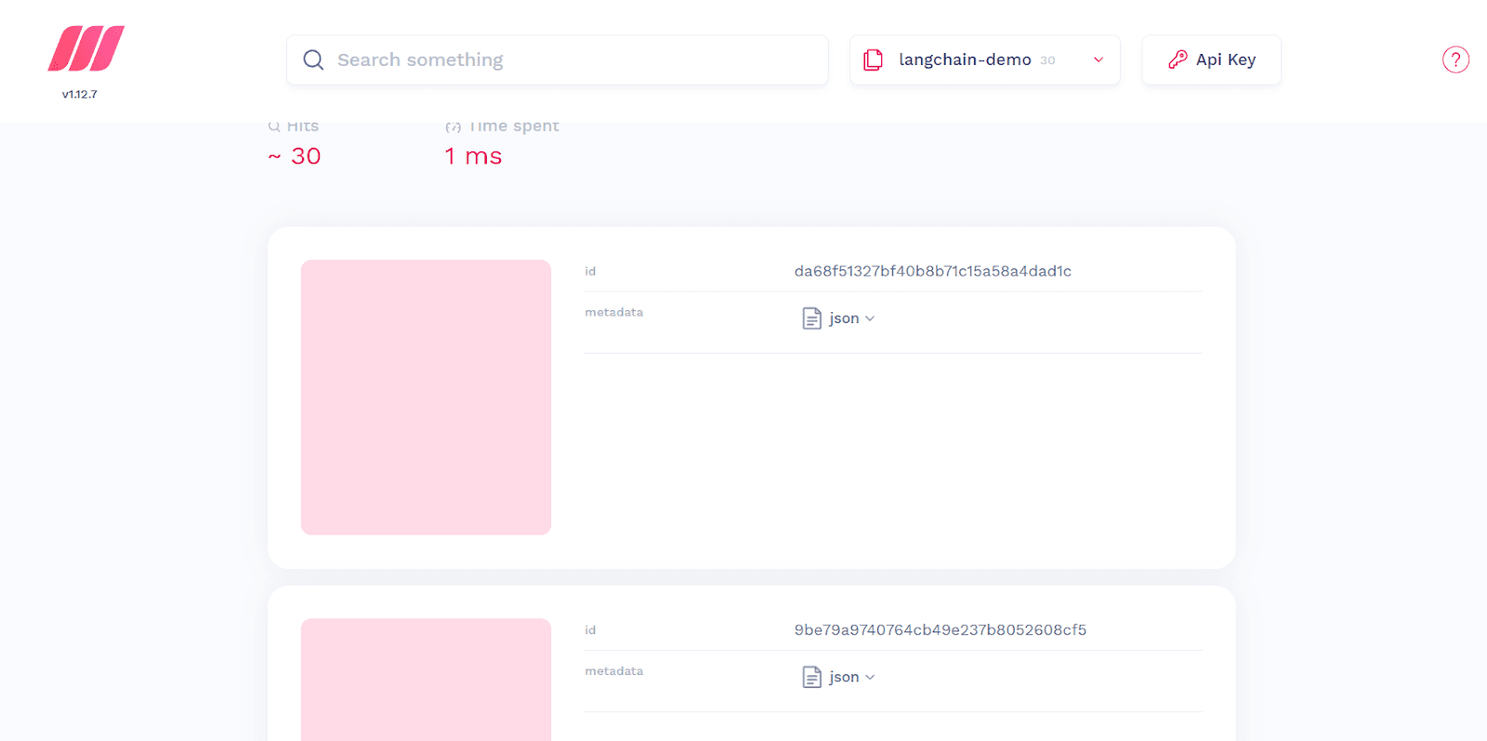This screenshot has width=1487, height=741.
Task: Click the Meilisearch logo
Action: pyautogui.click(x=86, y=48)
